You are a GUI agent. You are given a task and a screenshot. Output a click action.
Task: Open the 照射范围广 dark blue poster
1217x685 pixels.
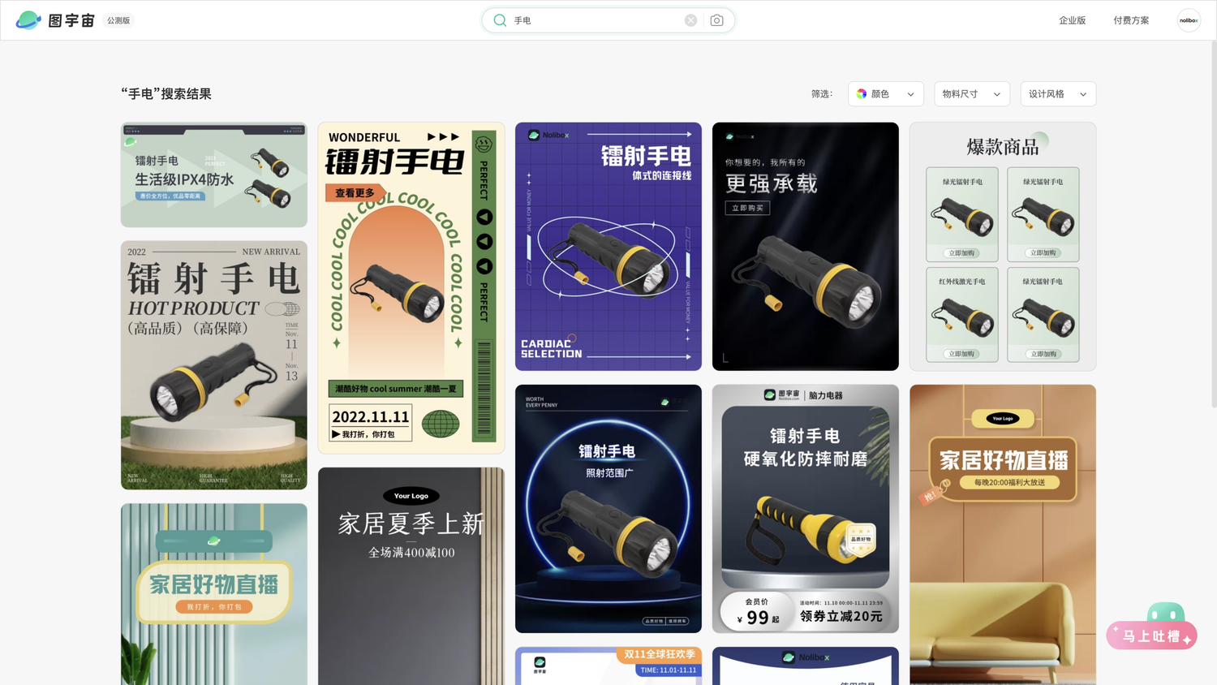[x=608, y=509]
